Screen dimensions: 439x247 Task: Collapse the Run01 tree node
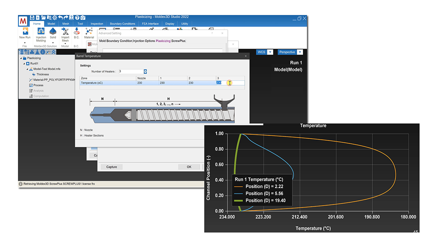pos(24,64)
